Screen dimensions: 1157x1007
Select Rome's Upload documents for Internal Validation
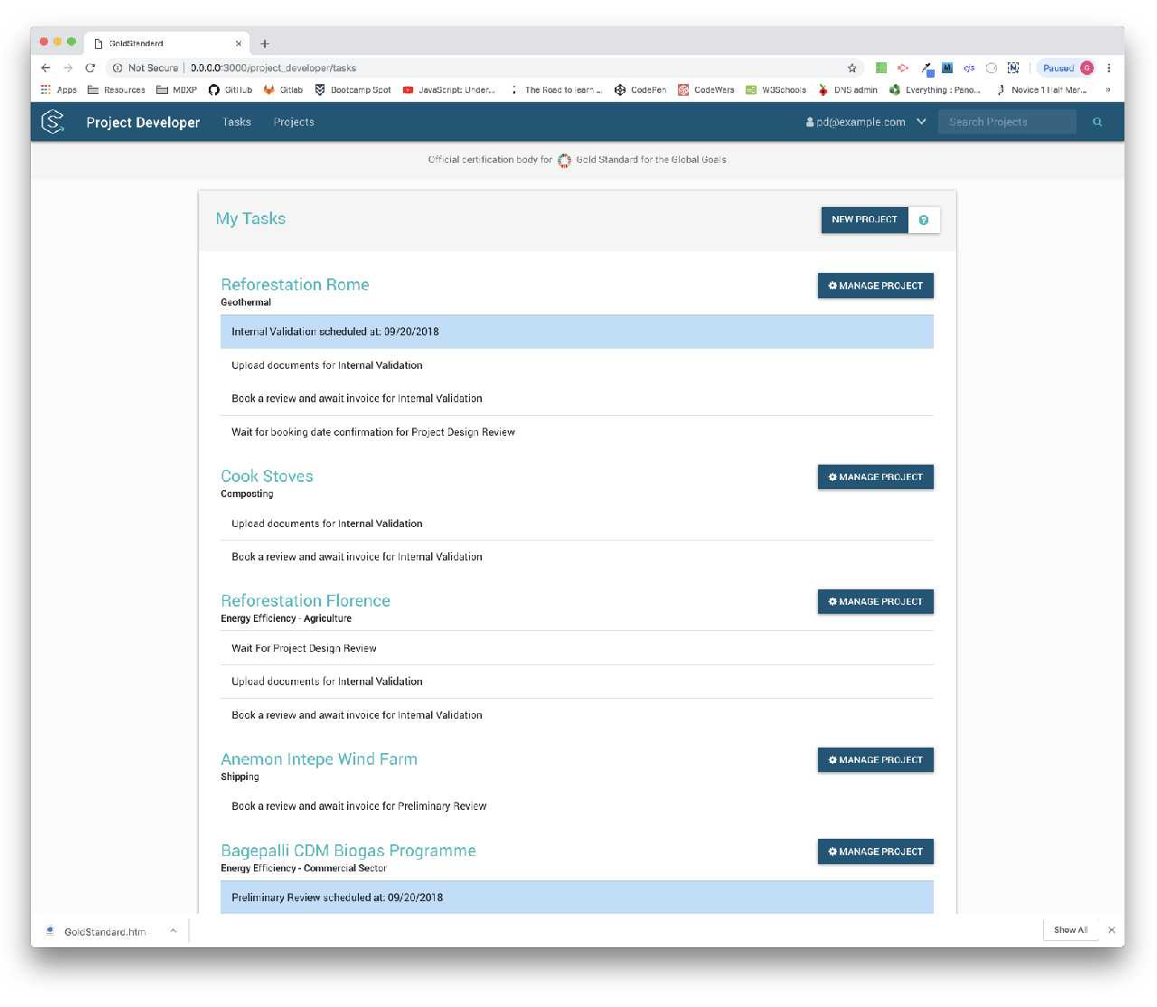[x=577, y=365]
